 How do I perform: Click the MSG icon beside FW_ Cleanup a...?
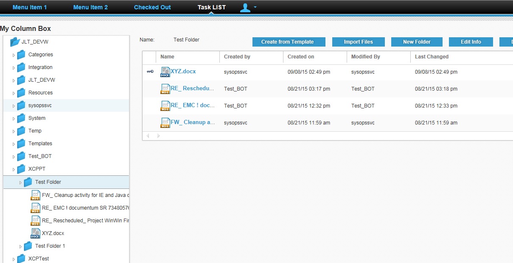pyautogui.click(x=165, y=122)
